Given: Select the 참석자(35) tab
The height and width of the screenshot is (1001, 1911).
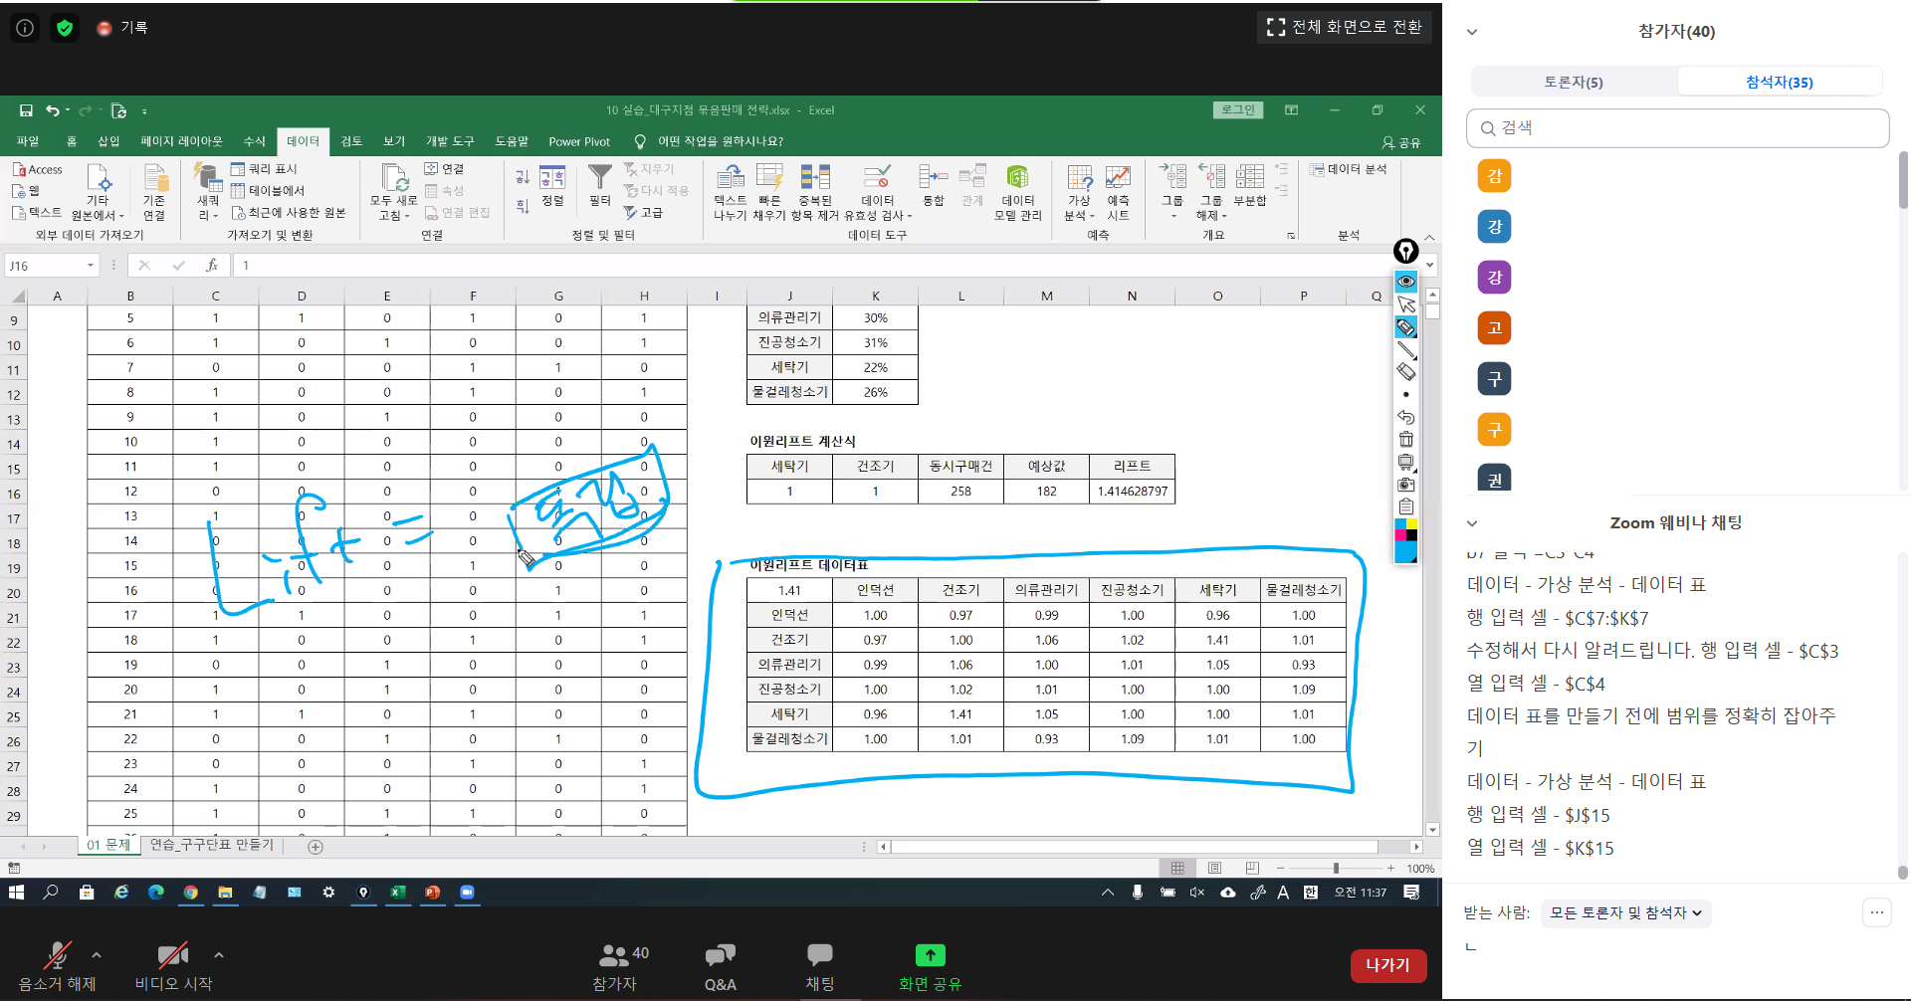Looking at the screenshot, I should coord(1779,82).
